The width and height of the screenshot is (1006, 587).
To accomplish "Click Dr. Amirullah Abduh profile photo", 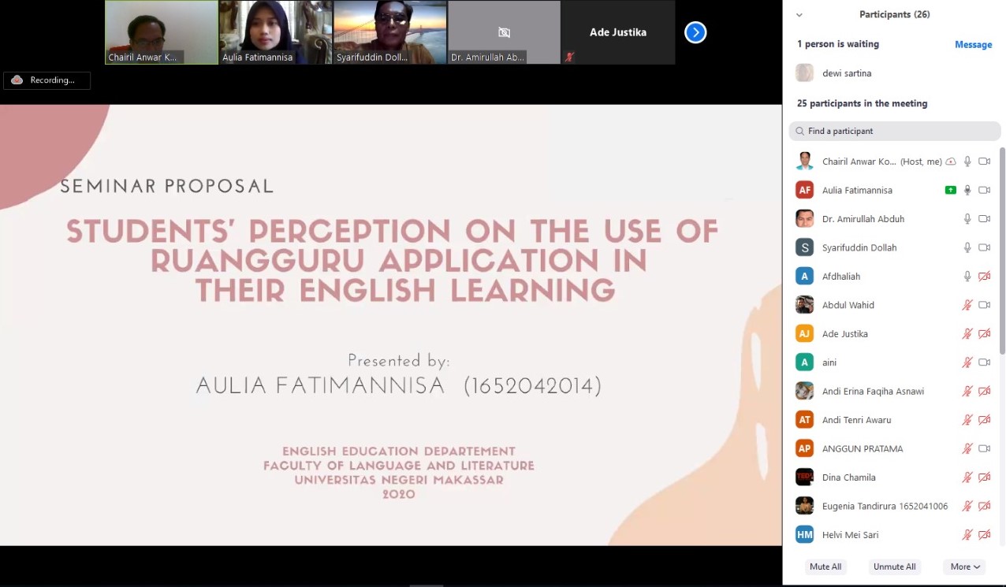I will pyautogui.click(x=804, y=219).
